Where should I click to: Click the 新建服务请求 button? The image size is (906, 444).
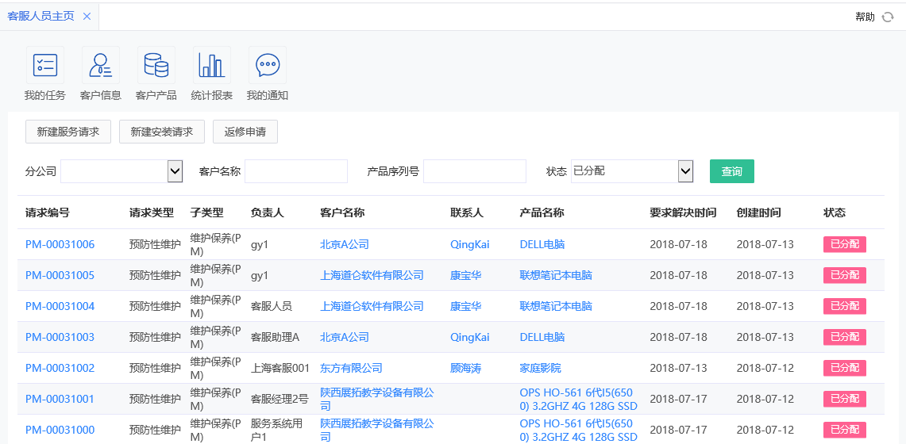[x=68, y=132]
